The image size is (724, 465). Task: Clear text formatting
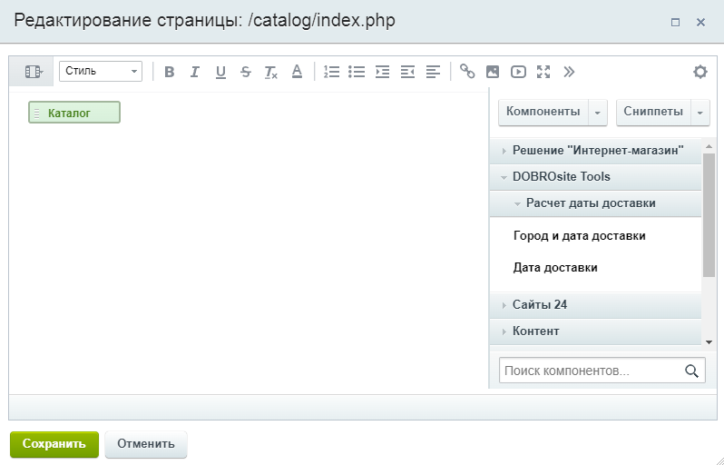click(270, 72)
